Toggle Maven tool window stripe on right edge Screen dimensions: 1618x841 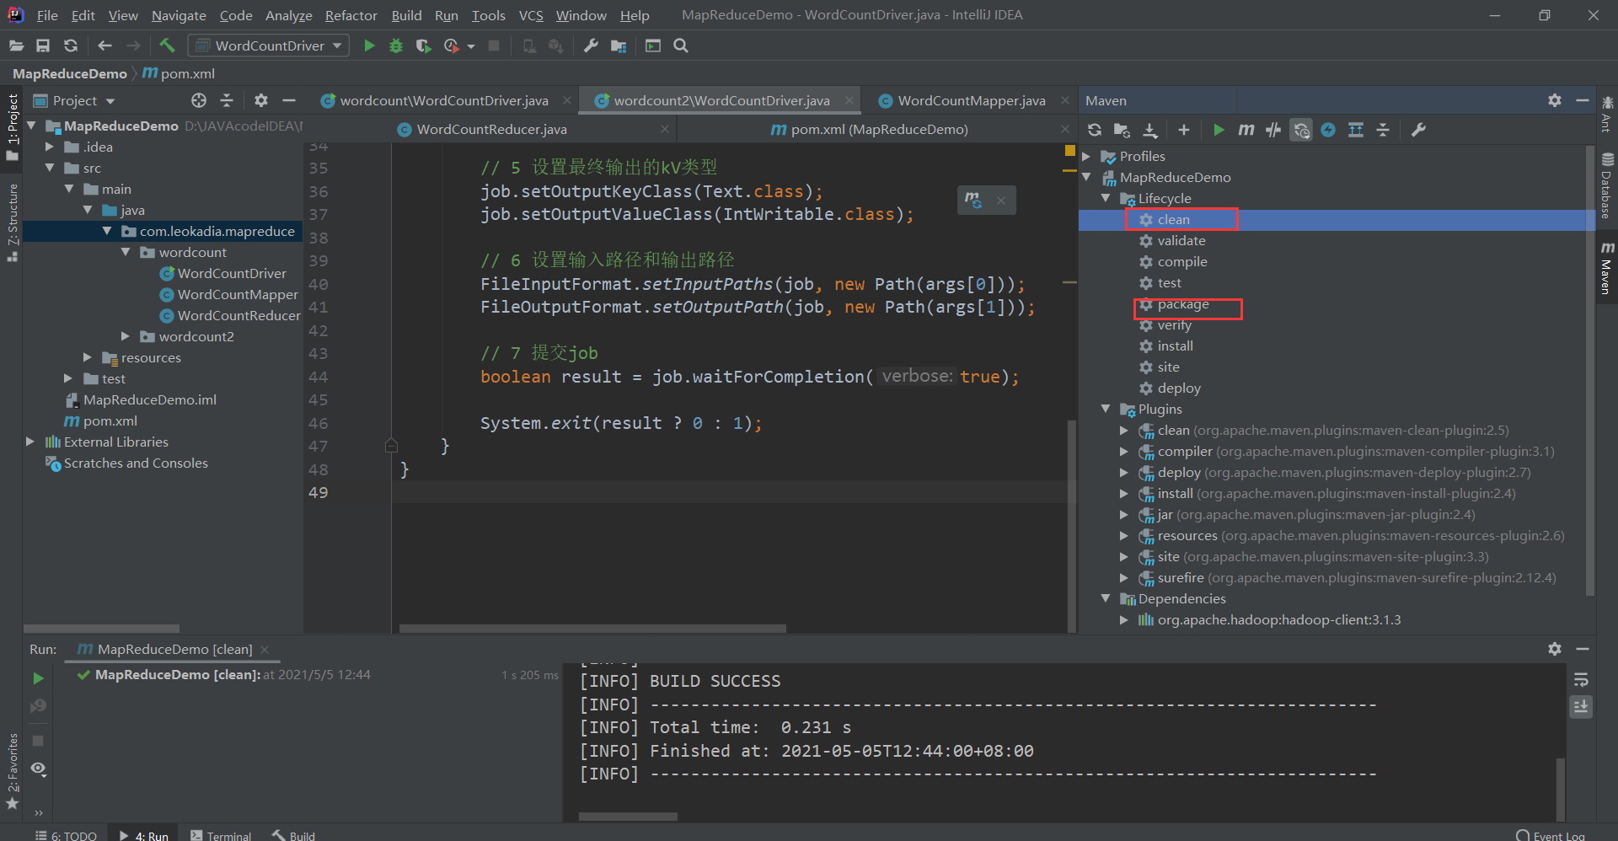[x=1607, y=269]
